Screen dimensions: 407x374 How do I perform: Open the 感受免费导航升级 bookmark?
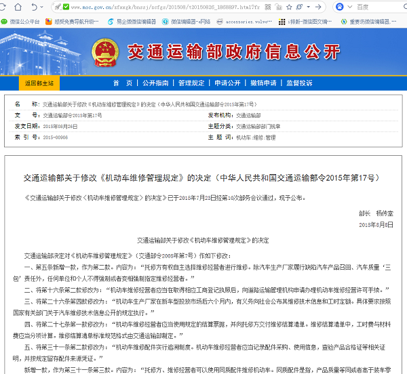pos(72,22)
